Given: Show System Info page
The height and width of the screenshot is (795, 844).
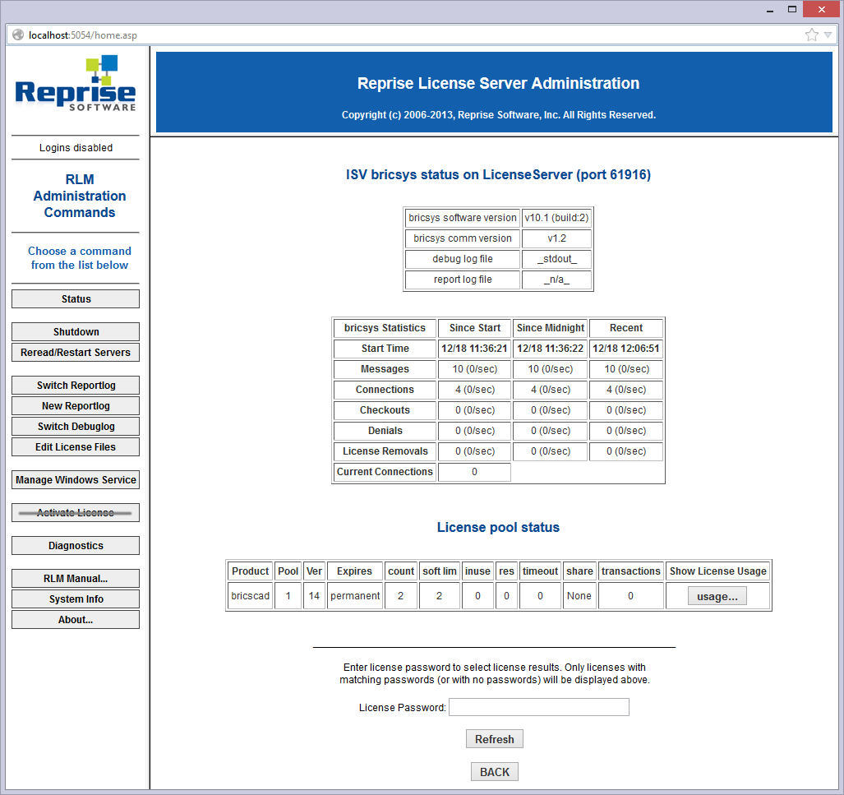Looking at the screenshot, I should [76, 599].
